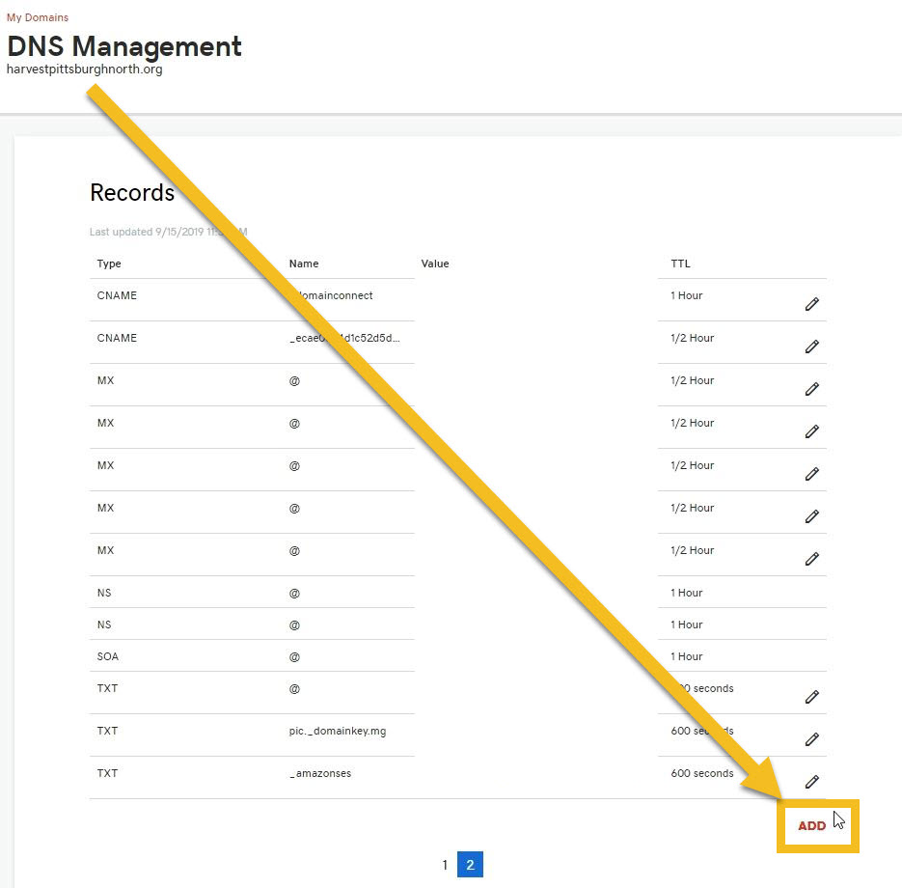Go to records page 1
Image resolution: width=902 pixels, height=888 pixels.
(x=445, y=865)
